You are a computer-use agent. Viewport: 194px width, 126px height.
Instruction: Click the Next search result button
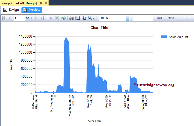coord(171,18)
